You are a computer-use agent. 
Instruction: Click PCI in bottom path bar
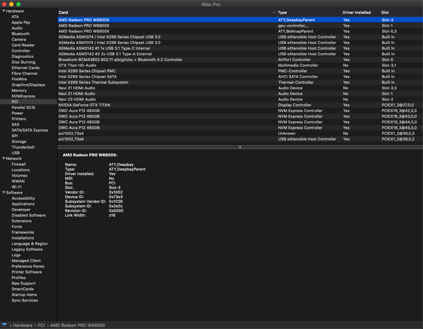(x=41, y=325)
